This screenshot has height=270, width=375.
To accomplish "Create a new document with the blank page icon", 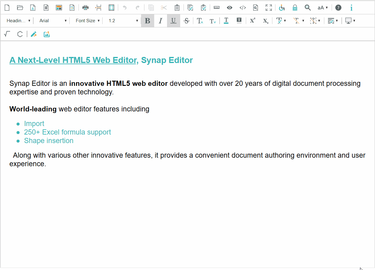I will coord(7,8).
